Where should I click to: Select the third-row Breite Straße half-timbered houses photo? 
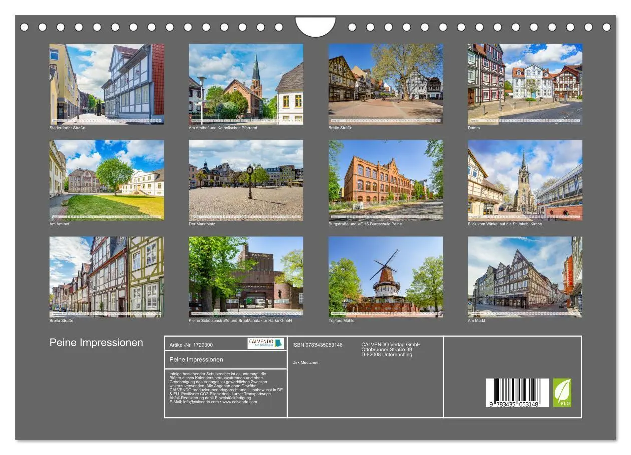(107, 277)
